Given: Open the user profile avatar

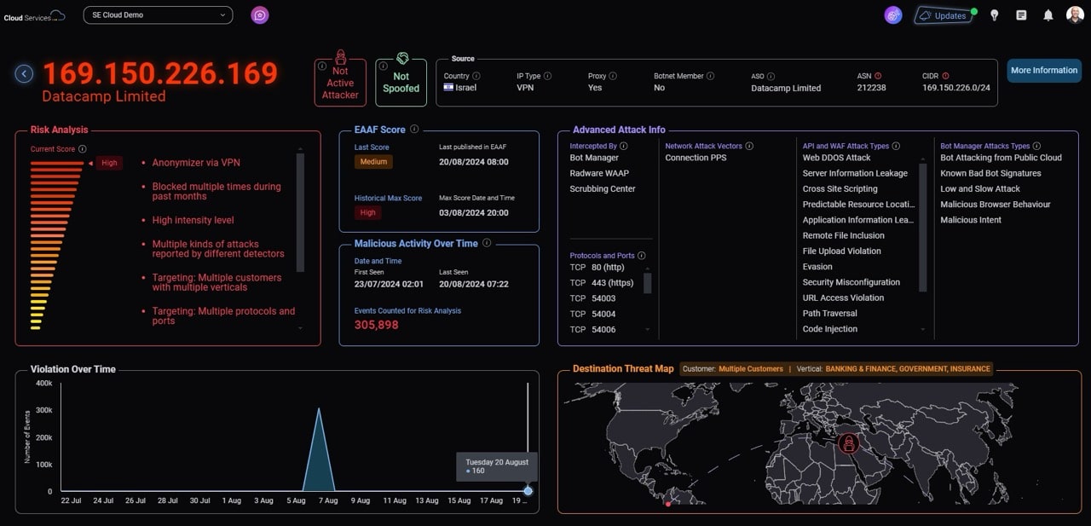Looking at the screenshot, I should pyautogui.click(x=1075, y=15).
